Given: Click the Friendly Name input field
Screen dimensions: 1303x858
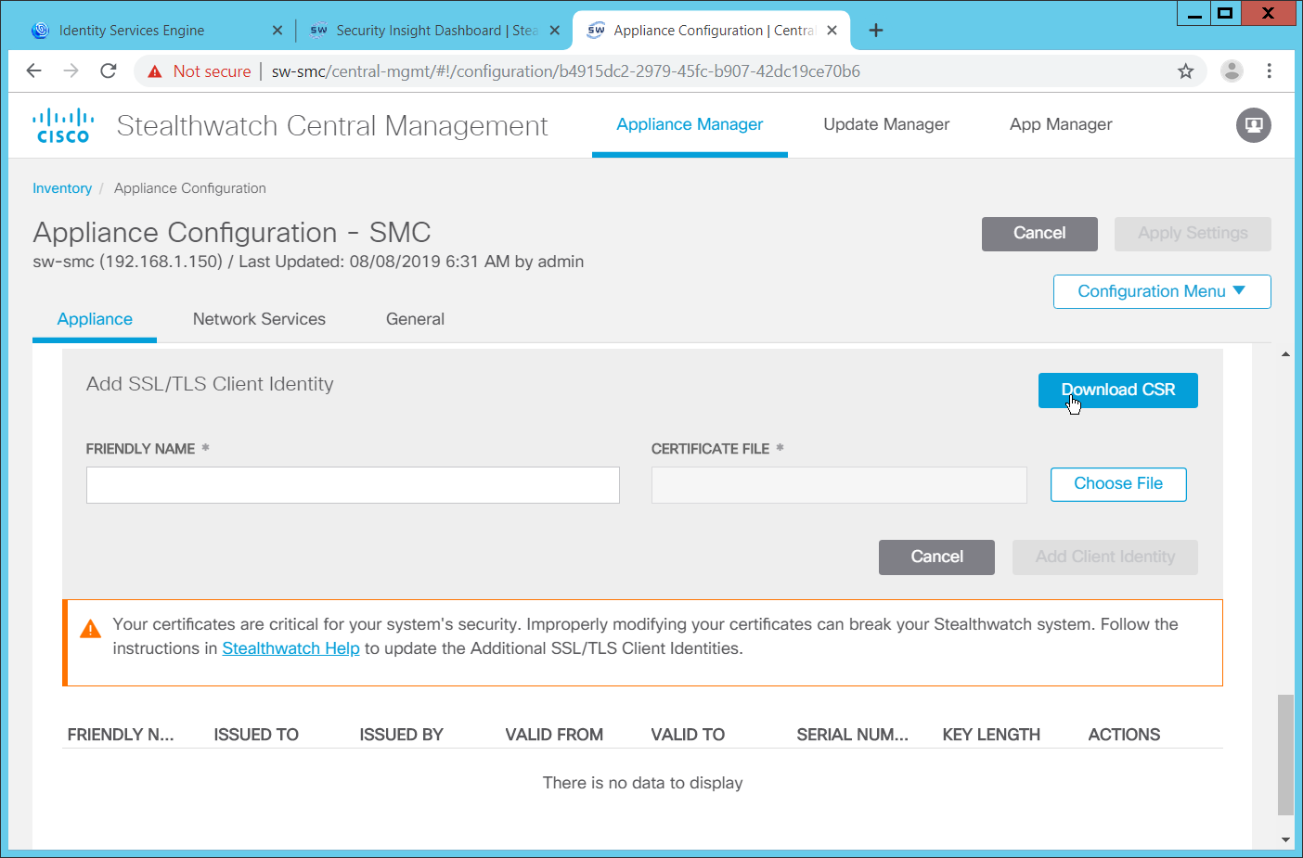Looking at the screenshot, I should point(353,485).
